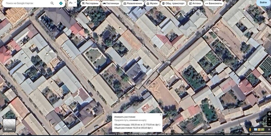Select the Музеи category chip
Screen dimensions: 271x136
[152, 4]
